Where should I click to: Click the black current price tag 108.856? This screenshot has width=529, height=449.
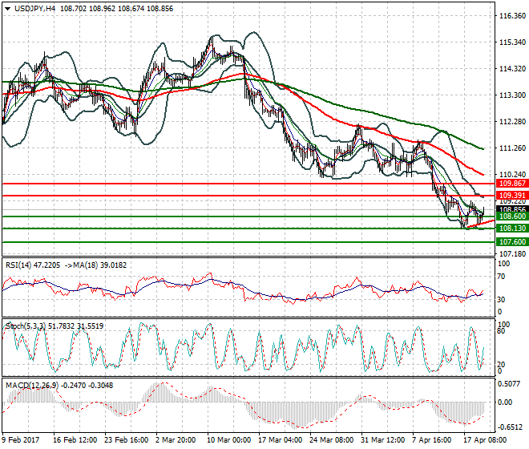511,209
